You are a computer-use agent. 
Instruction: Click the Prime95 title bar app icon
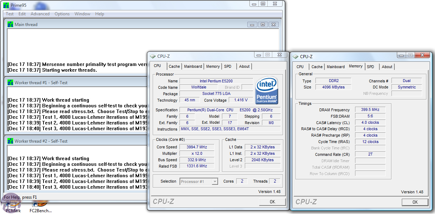pos(6,5)
